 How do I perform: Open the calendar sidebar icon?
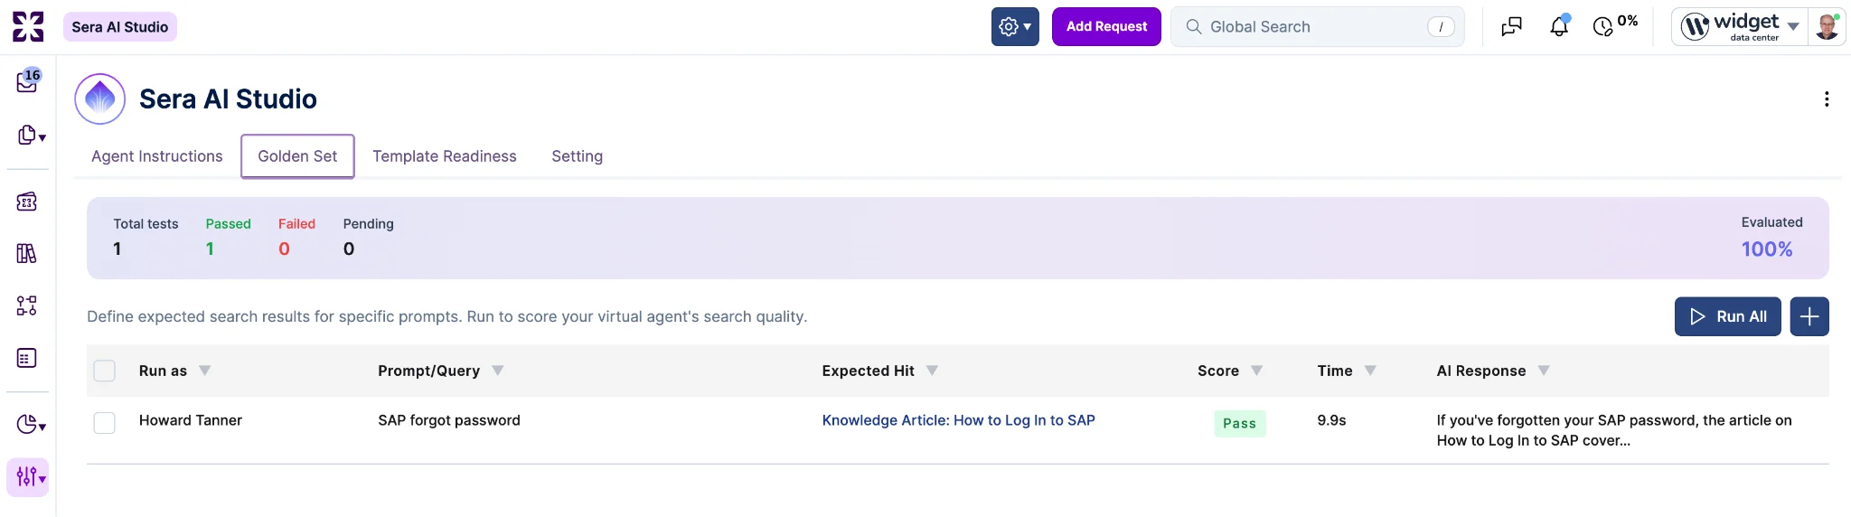coord(27,202)
